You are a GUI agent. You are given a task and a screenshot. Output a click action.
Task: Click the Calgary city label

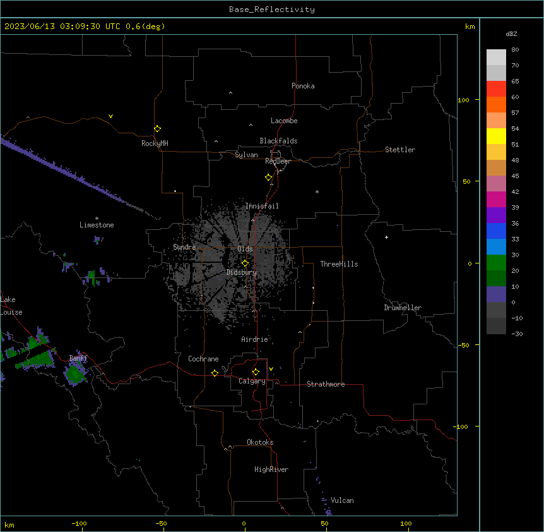[252, 381]
